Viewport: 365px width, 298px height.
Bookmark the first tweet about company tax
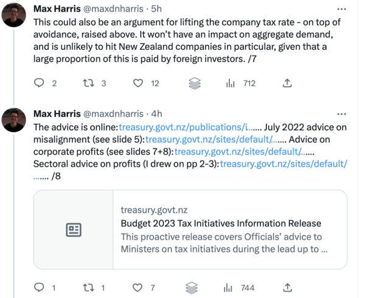click(193, 83)
